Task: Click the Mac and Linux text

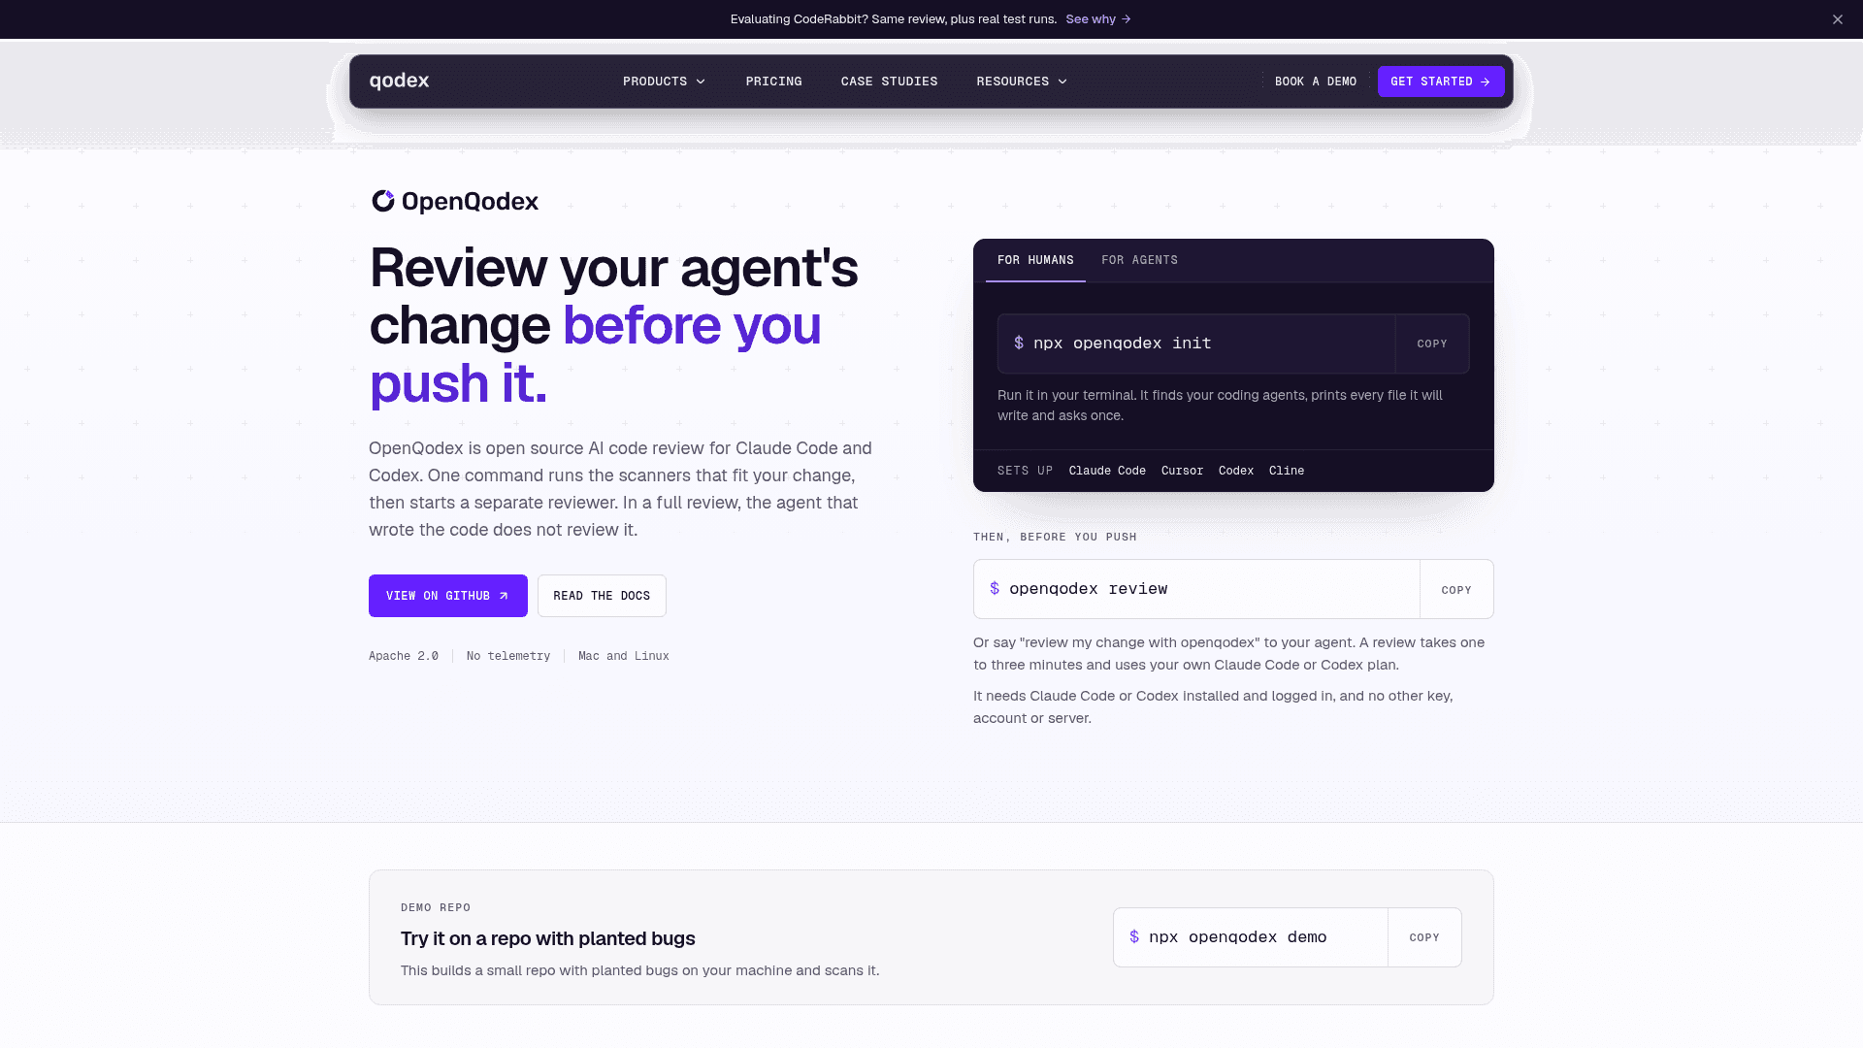Action: tap(624, 656)
